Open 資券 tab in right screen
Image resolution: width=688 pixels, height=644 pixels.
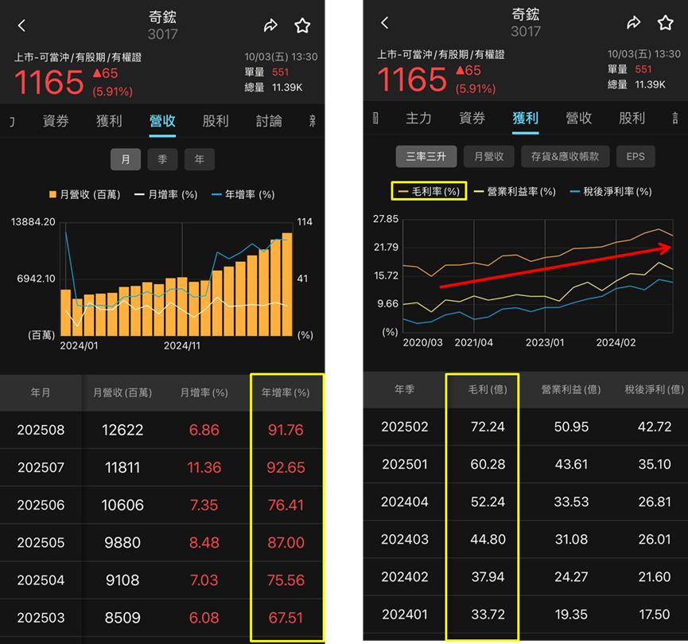(472, 118)
